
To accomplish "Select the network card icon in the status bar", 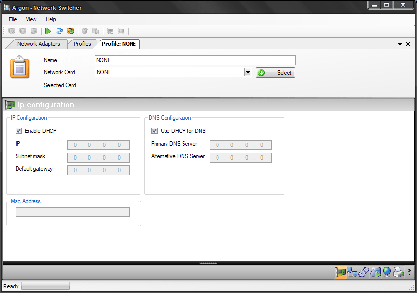I will pos(341,273).
